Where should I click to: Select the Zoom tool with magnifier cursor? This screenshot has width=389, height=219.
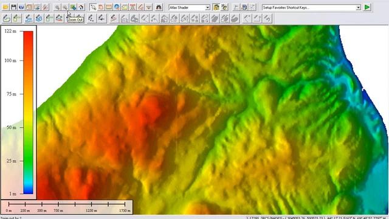(x=93, y=7)
